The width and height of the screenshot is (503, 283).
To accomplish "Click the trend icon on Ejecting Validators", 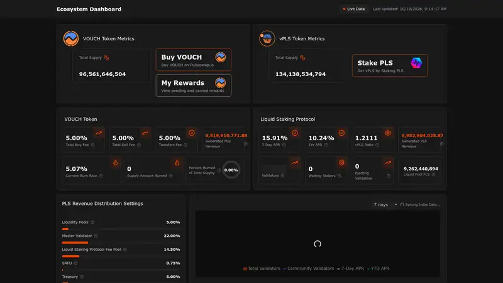I will coord(388,163).
